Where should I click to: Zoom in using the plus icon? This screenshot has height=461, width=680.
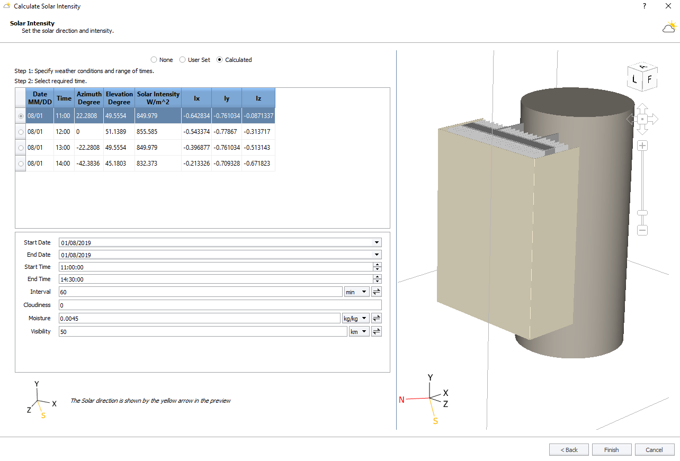[x=642, y=145]
